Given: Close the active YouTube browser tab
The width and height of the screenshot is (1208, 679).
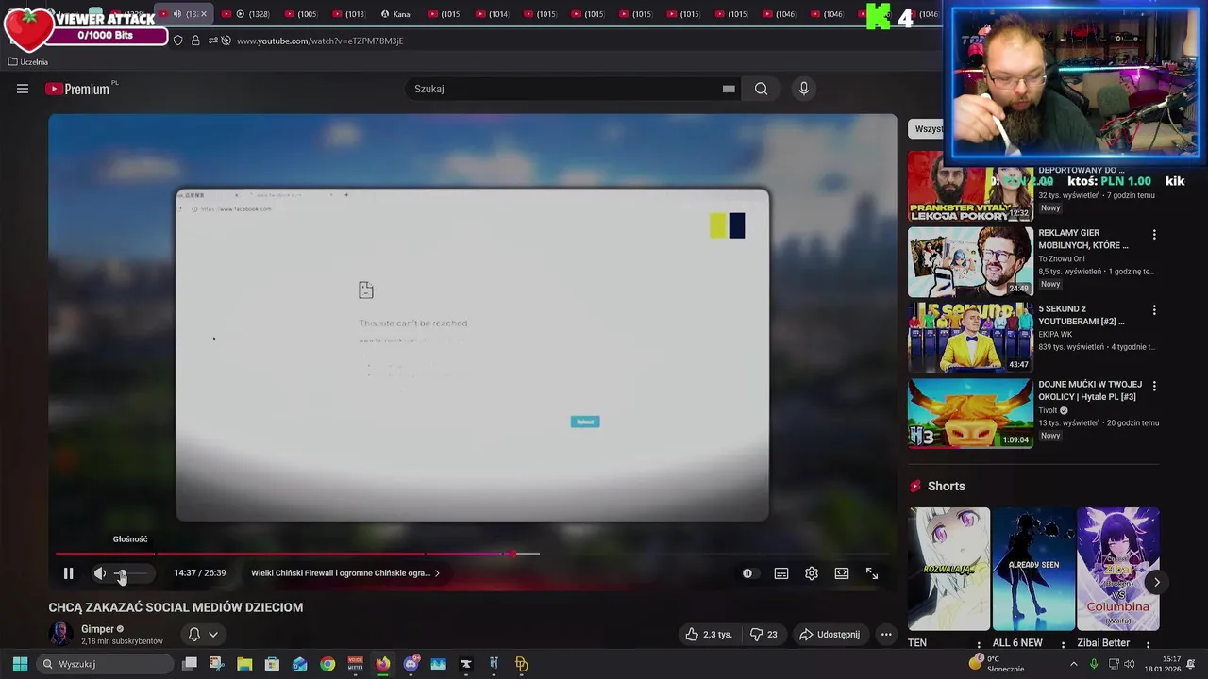Looking at the screenshot, I should [204, 14].
